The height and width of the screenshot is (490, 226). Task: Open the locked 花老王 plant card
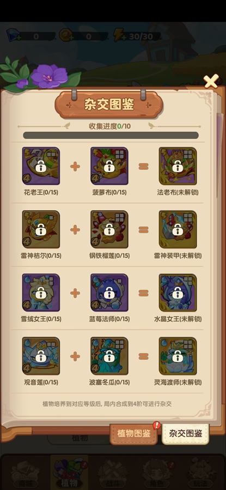[x=41, y=166]
